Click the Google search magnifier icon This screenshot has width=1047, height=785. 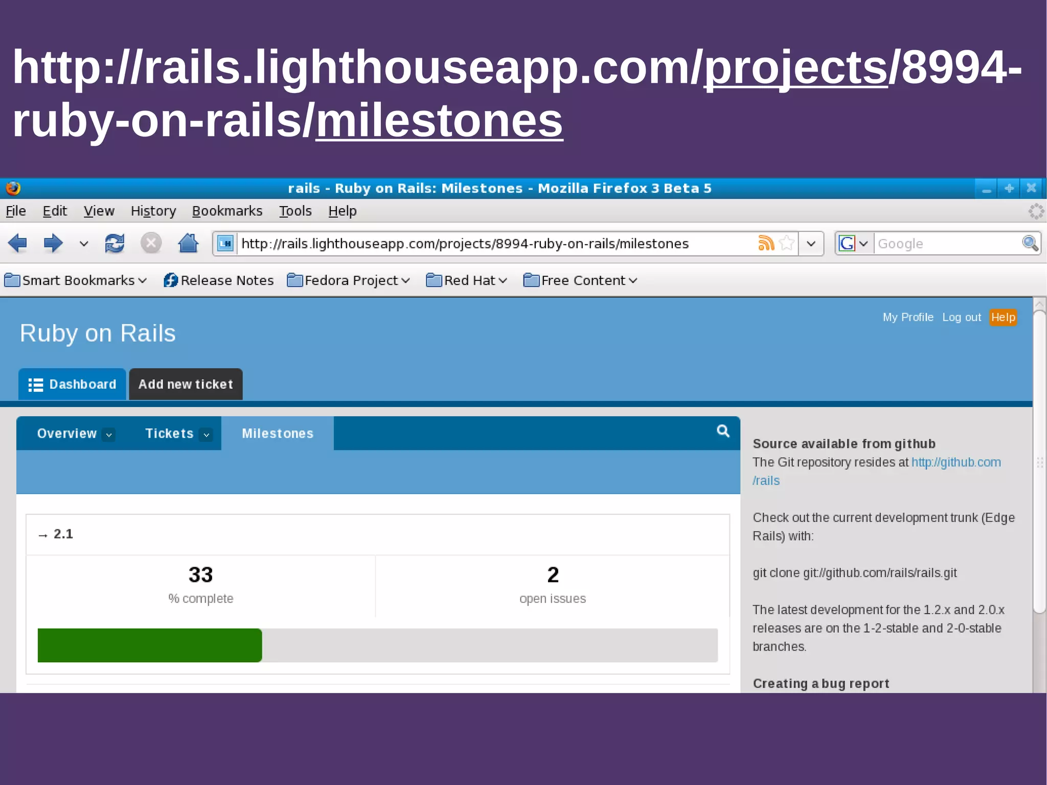1030,243
